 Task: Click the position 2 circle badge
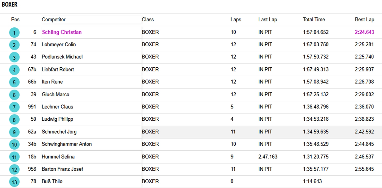coord(14,45)
